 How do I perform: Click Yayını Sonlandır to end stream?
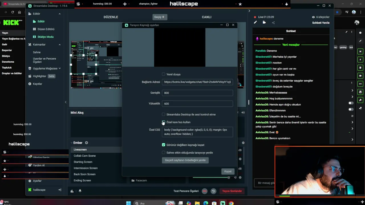[x=232, y=191]
